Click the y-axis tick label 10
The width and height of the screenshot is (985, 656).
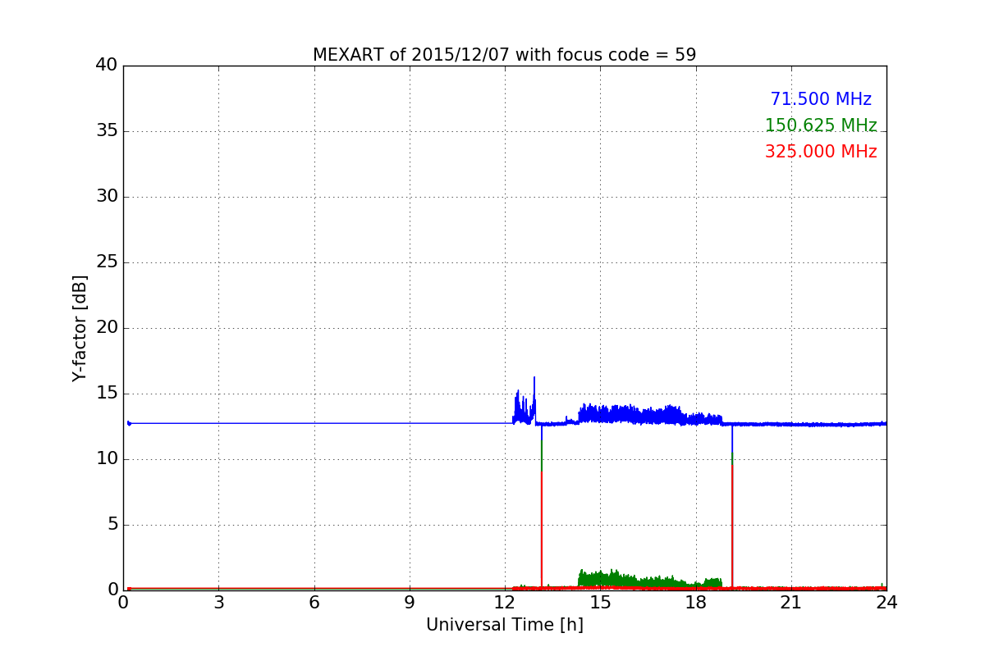pos(106,459)
